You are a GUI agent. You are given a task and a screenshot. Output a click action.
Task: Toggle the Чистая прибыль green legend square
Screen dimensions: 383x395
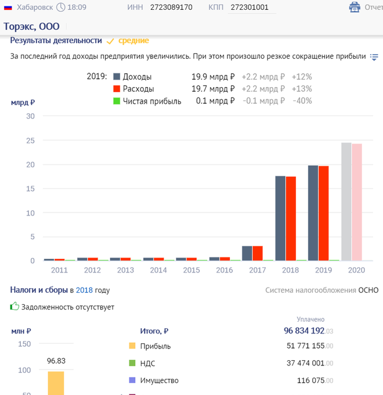click(117, 101)
